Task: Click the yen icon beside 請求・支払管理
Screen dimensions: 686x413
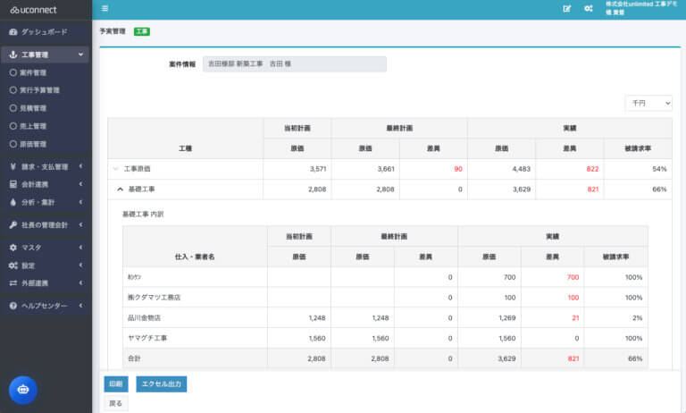Action: coord(13,166)
